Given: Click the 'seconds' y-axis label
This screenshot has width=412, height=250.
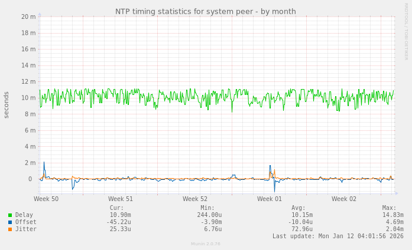Looking at the screenshot, I should click(x=7, y=105).
